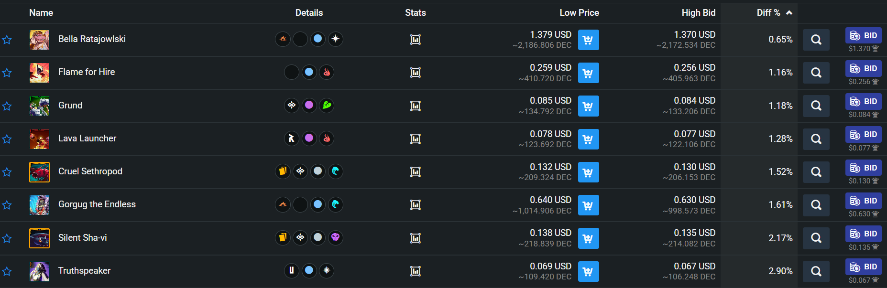Star the Truthspeaker card as favorite

(7, 271)
